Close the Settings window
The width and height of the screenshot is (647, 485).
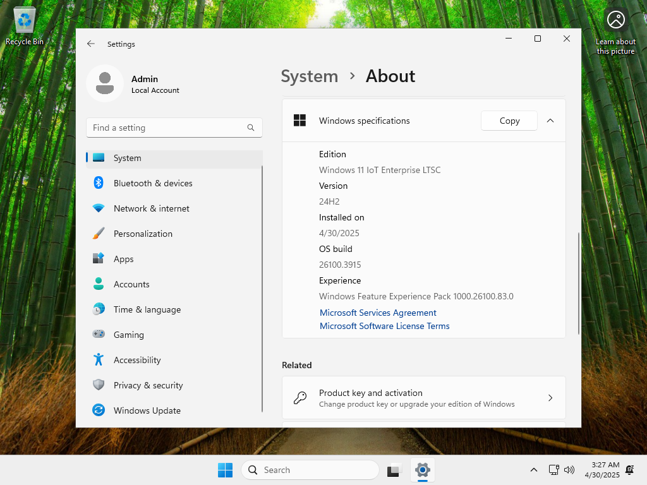tap(567, 39)
